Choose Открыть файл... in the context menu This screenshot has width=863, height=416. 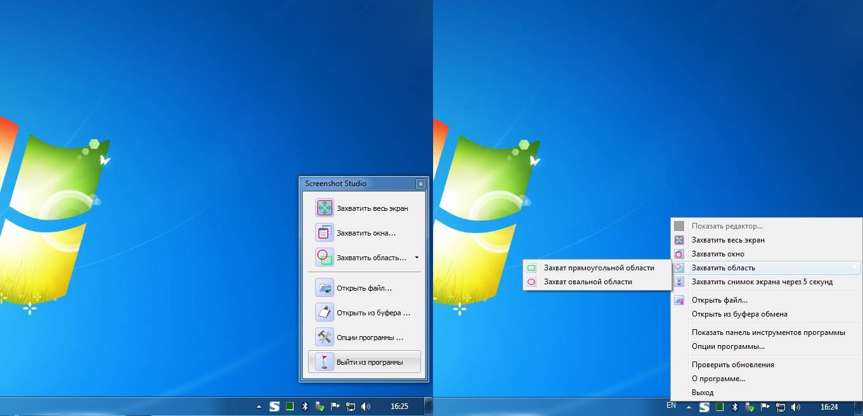[x=766, y=300]
